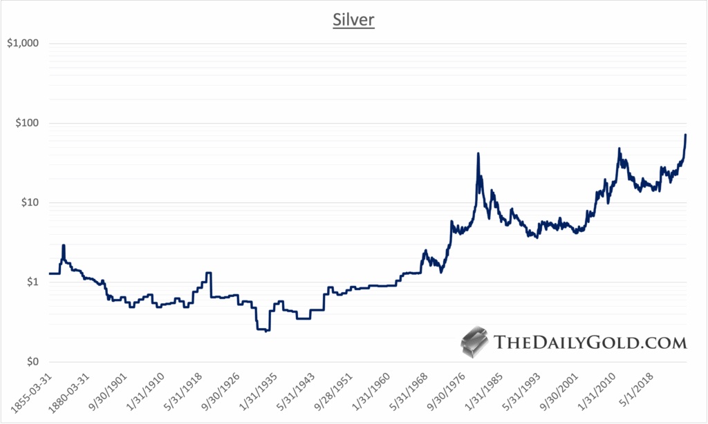The height and width of the screenshot is (424, 708).
Task: Click the Silver chart title
Action: pyautogui.click(x=353, y=21)
